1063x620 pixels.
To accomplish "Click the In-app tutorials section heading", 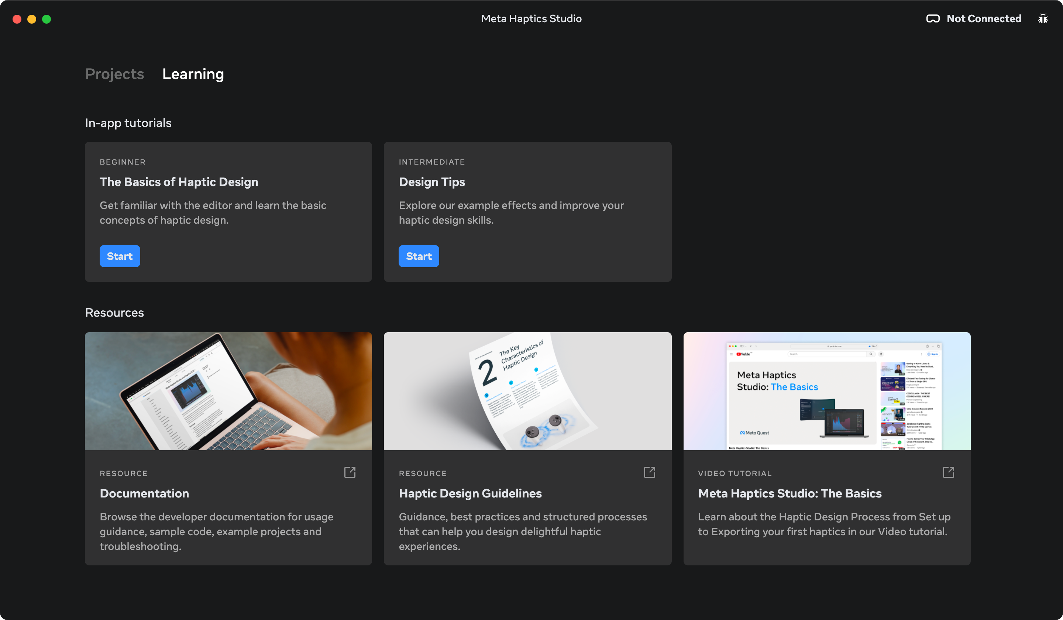I will (x=128, y=123).
